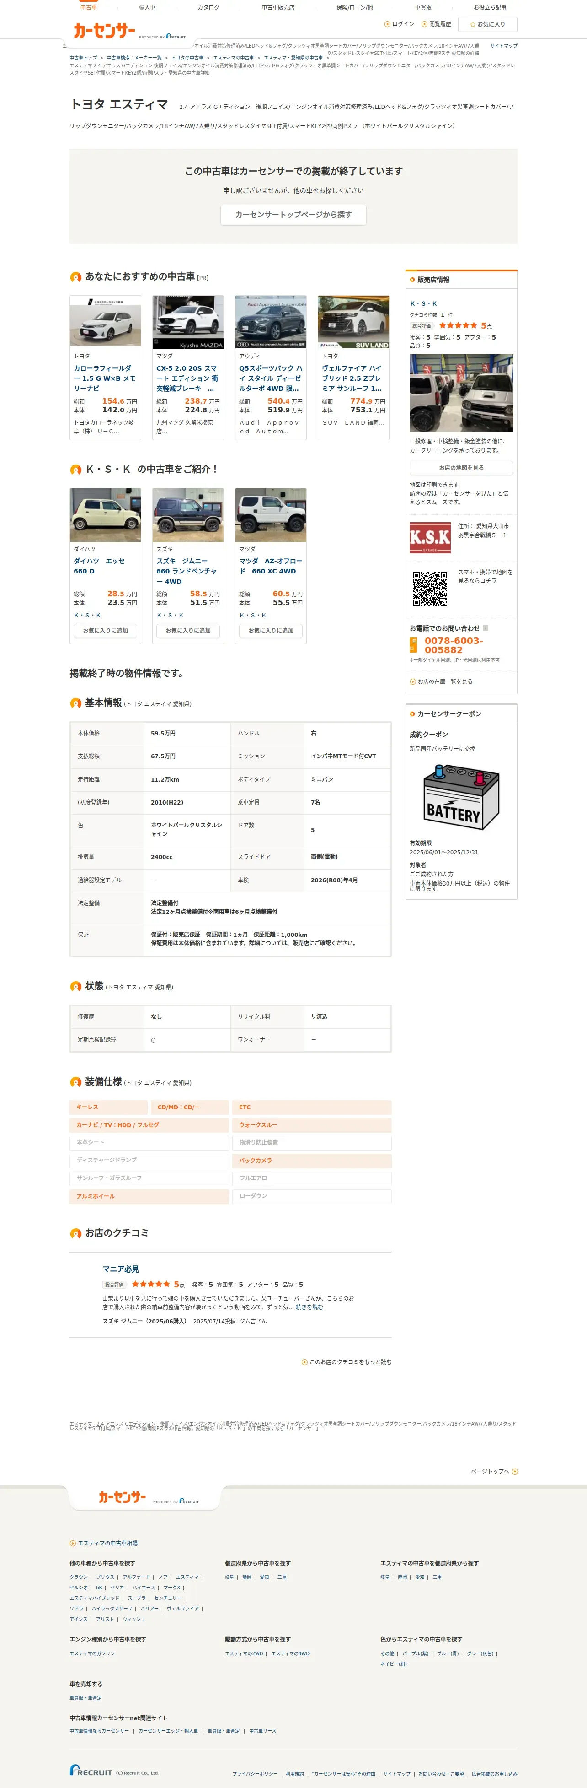Click the ログイン link

[x=399, y=24]
